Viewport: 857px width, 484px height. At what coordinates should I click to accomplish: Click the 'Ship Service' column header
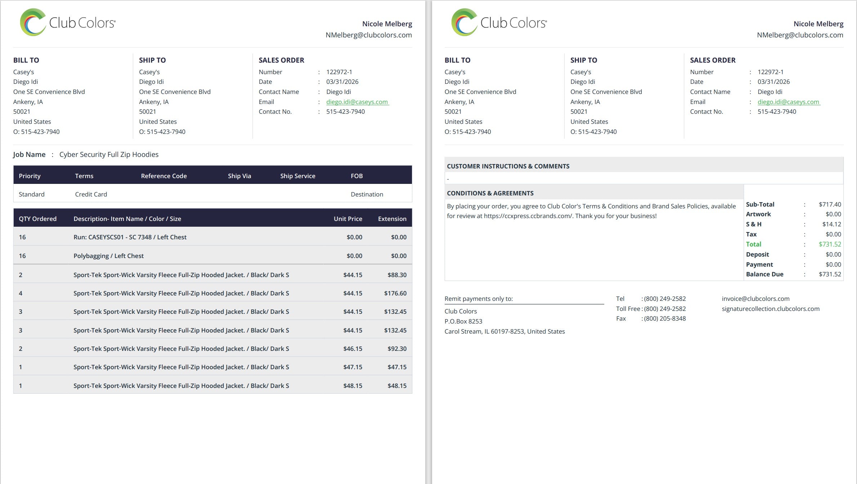[298, 176]
